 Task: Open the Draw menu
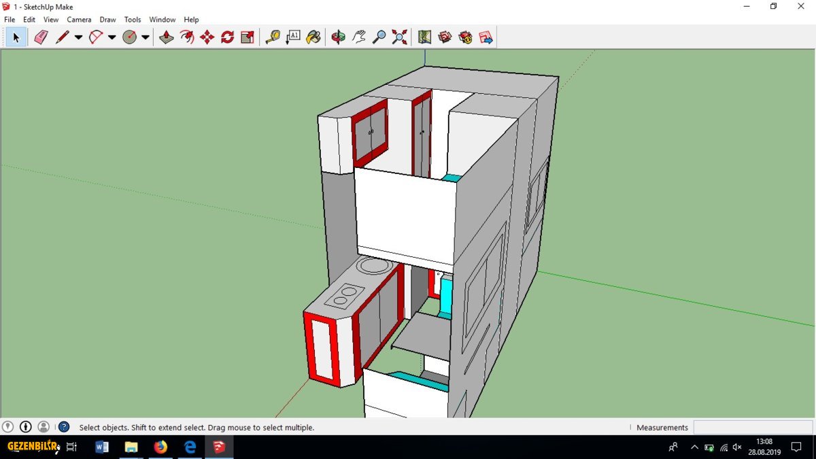click(107, 20)
